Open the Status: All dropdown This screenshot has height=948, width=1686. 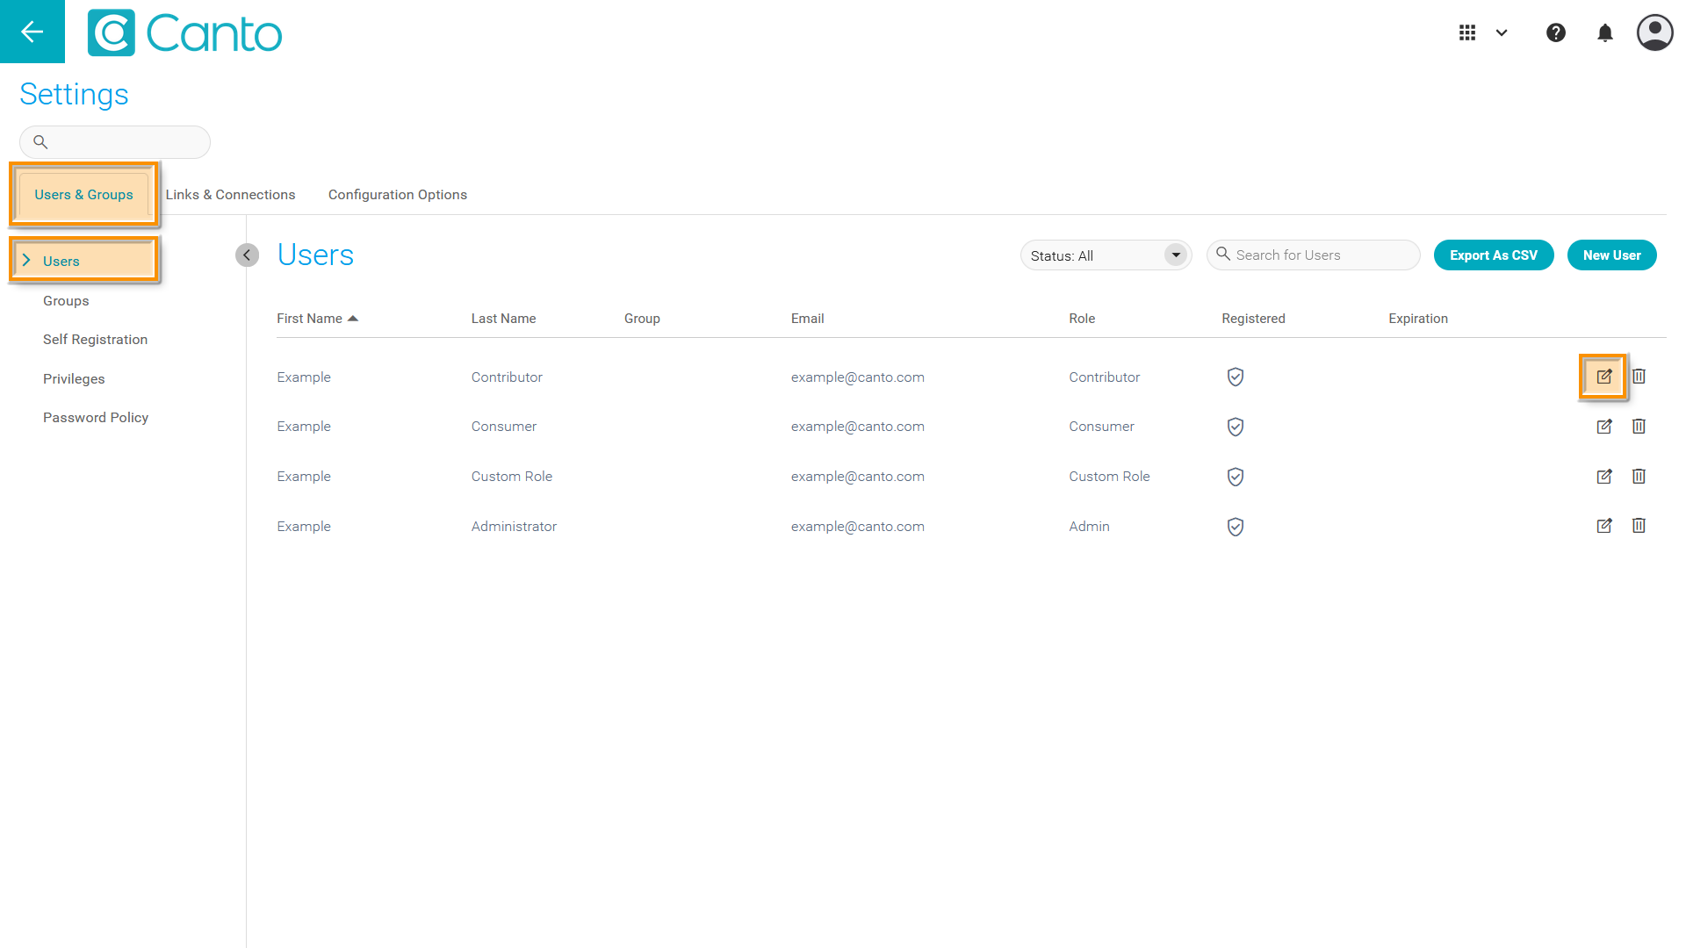pyautogui.click(x=1106, y=255)
